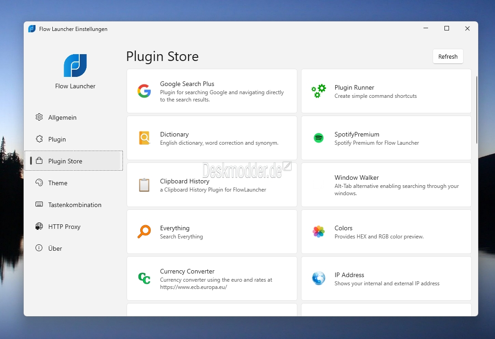
Task: Click the Über info icon
Action: [39, 248]
